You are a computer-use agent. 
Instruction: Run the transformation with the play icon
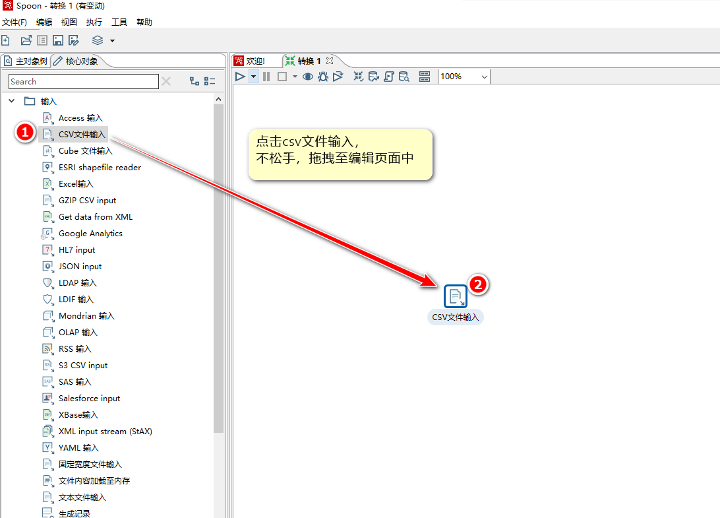click(x=240, y=77)
